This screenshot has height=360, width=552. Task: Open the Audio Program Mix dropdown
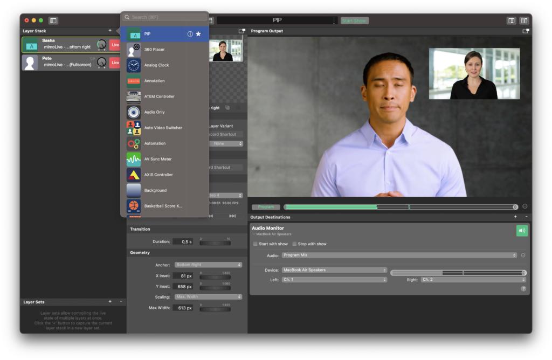pyautogui.click(x=399, y=255)
